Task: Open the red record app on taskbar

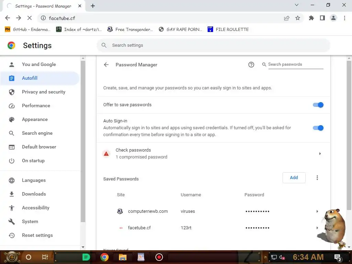Action: click(159, 257)
